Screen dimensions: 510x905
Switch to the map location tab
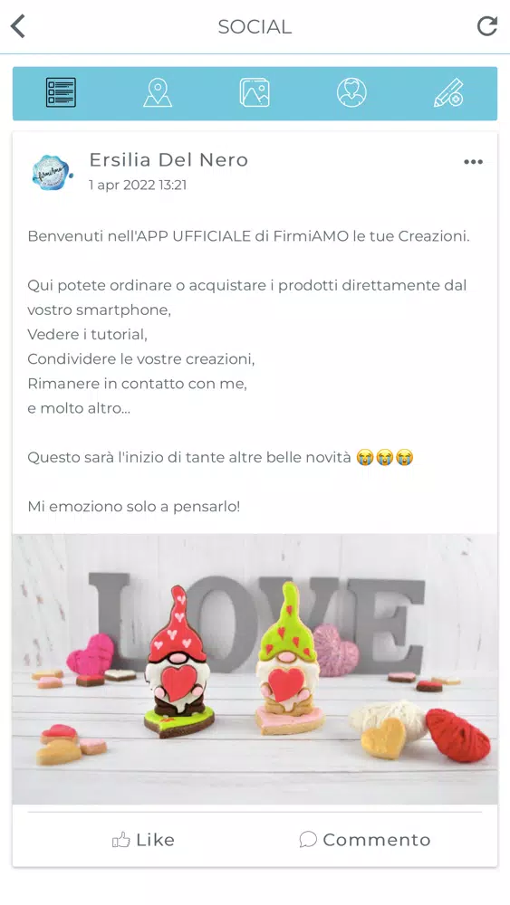(158, 93)
